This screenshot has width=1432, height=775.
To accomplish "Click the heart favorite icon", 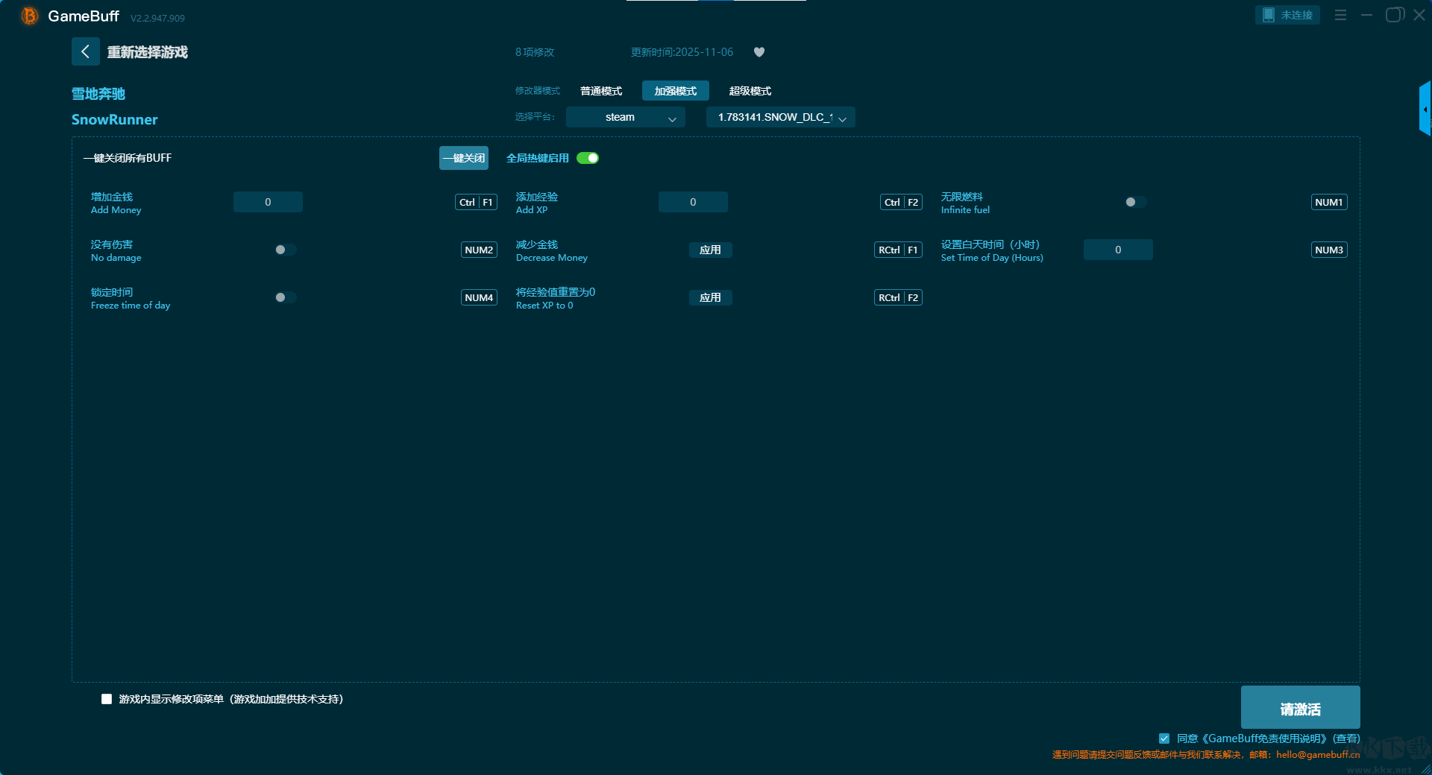I will (x=759, y=52).
